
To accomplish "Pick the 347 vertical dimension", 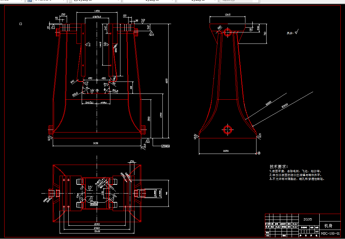I will [x=105, y=28].
